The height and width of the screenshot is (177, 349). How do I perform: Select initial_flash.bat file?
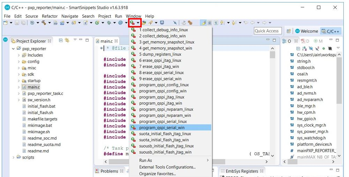(x=42, y=106)
